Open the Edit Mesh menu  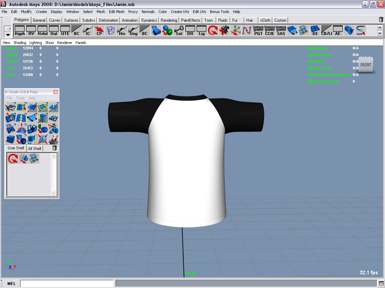pos(117,12)
